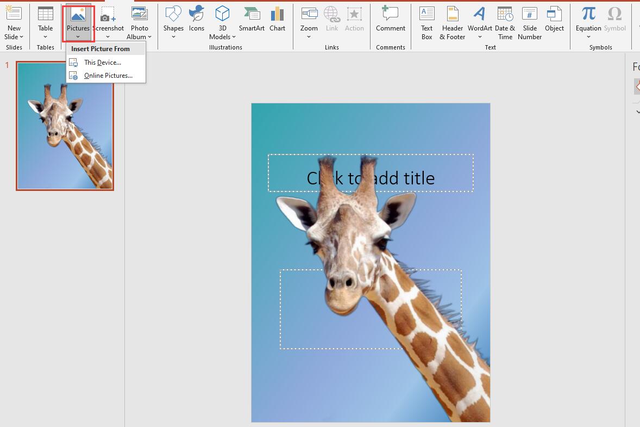Image resolution: width=640 pixels, height=427 pixels.
Task: Click the Photo Album icon
Action: click(x=139, y=14)
